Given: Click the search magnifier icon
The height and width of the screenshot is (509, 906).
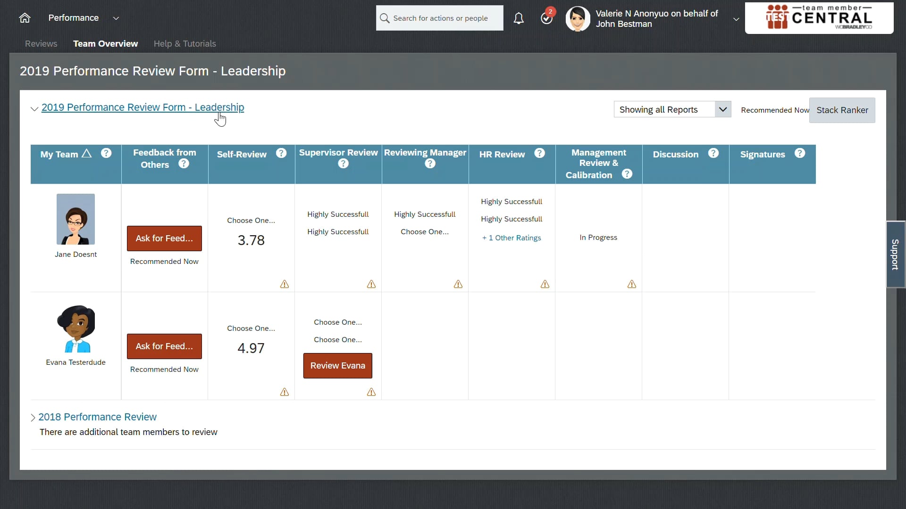Looking at the screenshot, I should (x=386, y=18).
